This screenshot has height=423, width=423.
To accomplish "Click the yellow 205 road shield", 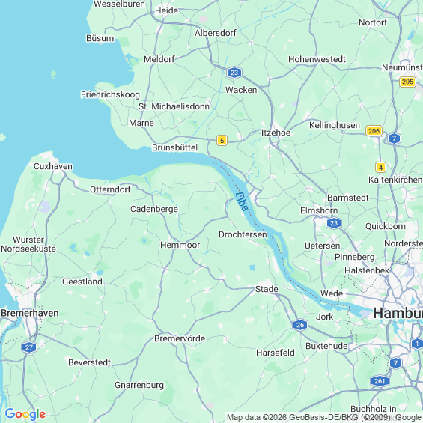I will point(407,82).
